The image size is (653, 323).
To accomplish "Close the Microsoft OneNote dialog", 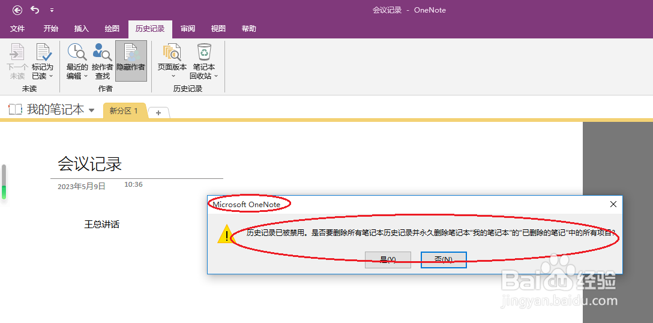I will click(x=613, y=204).
